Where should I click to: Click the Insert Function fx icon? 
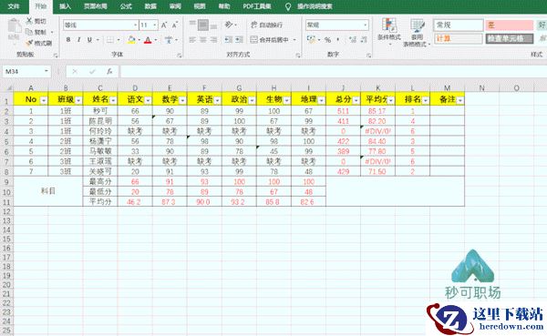(x=109, y=71)
